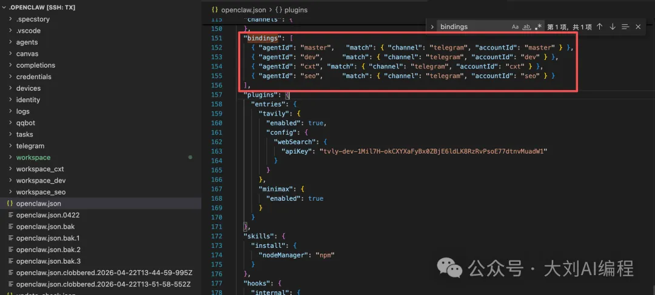Expand the workspace_dev folder

pos(41,180)
